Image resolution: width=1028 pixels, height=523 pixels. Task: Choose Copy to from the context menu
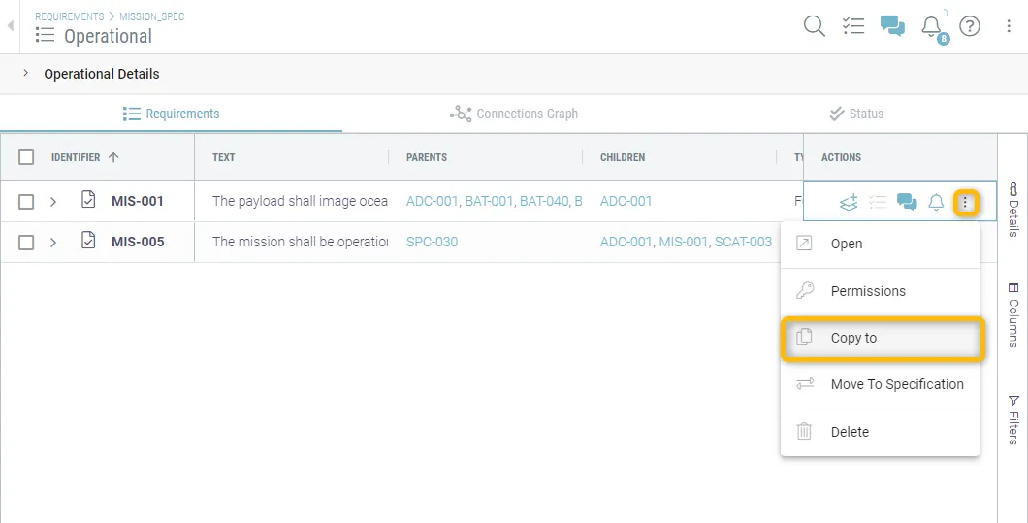tap(853, 338)
